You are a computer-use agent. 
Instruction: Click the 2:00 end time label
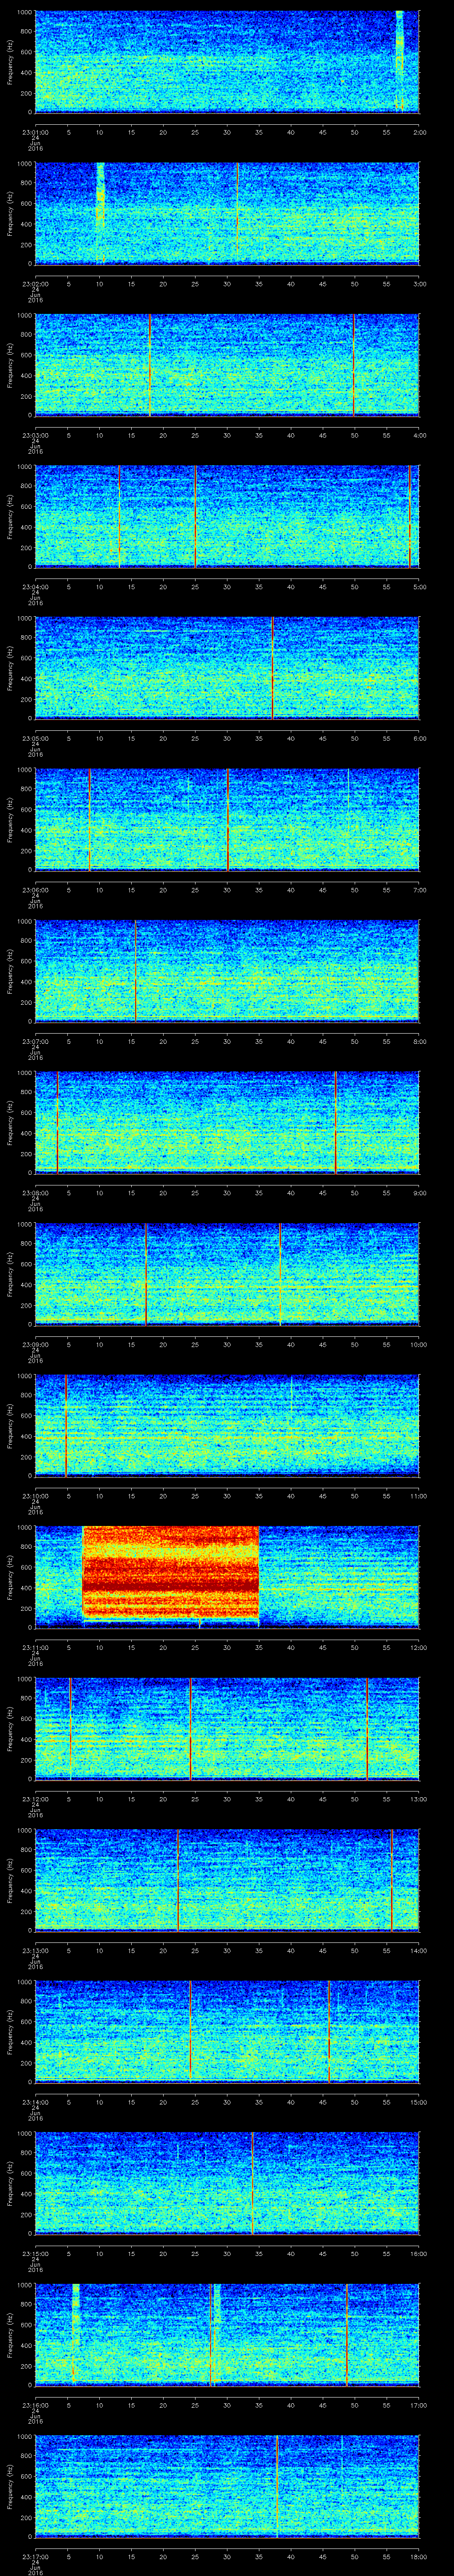click(420, 131)
